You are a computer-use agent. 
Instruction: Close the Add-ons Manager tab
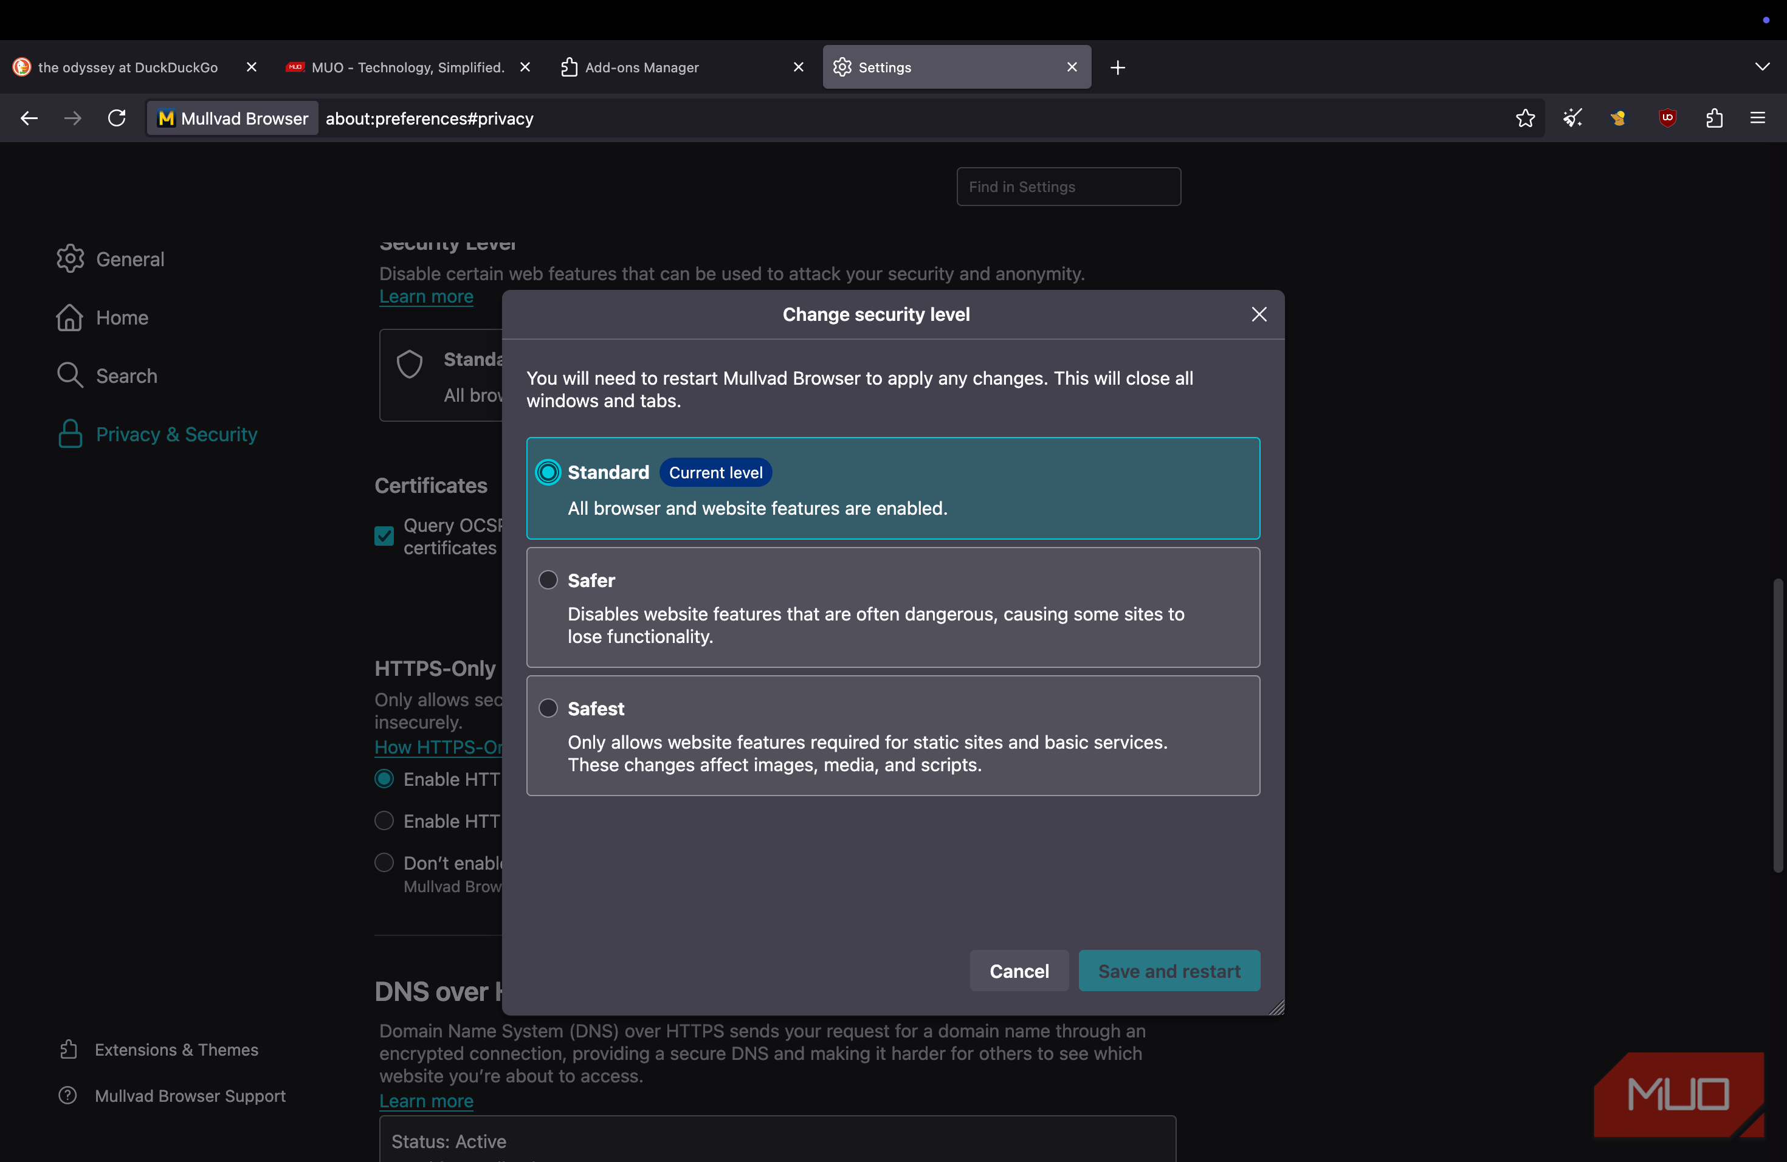coord(799,67)
